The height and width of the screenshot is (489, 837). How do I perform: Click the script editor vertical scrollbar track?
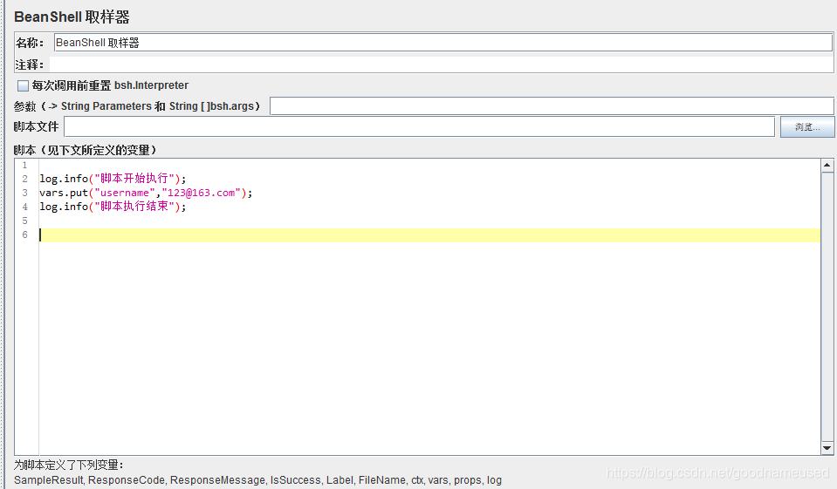point(827,307)
